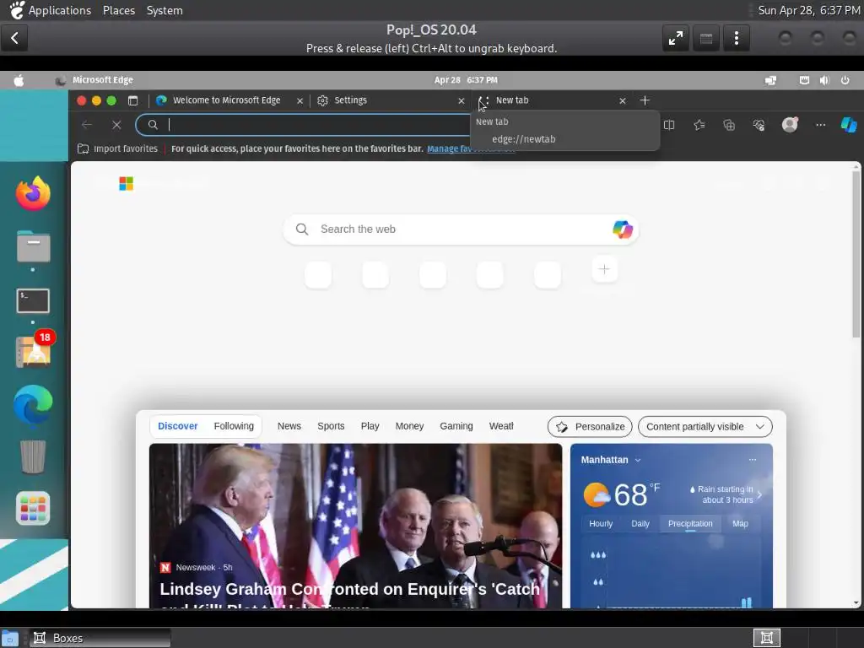Click the Boxes back arrow button
The width and height of the screenshot is (864, 648).
pos(14,38)
